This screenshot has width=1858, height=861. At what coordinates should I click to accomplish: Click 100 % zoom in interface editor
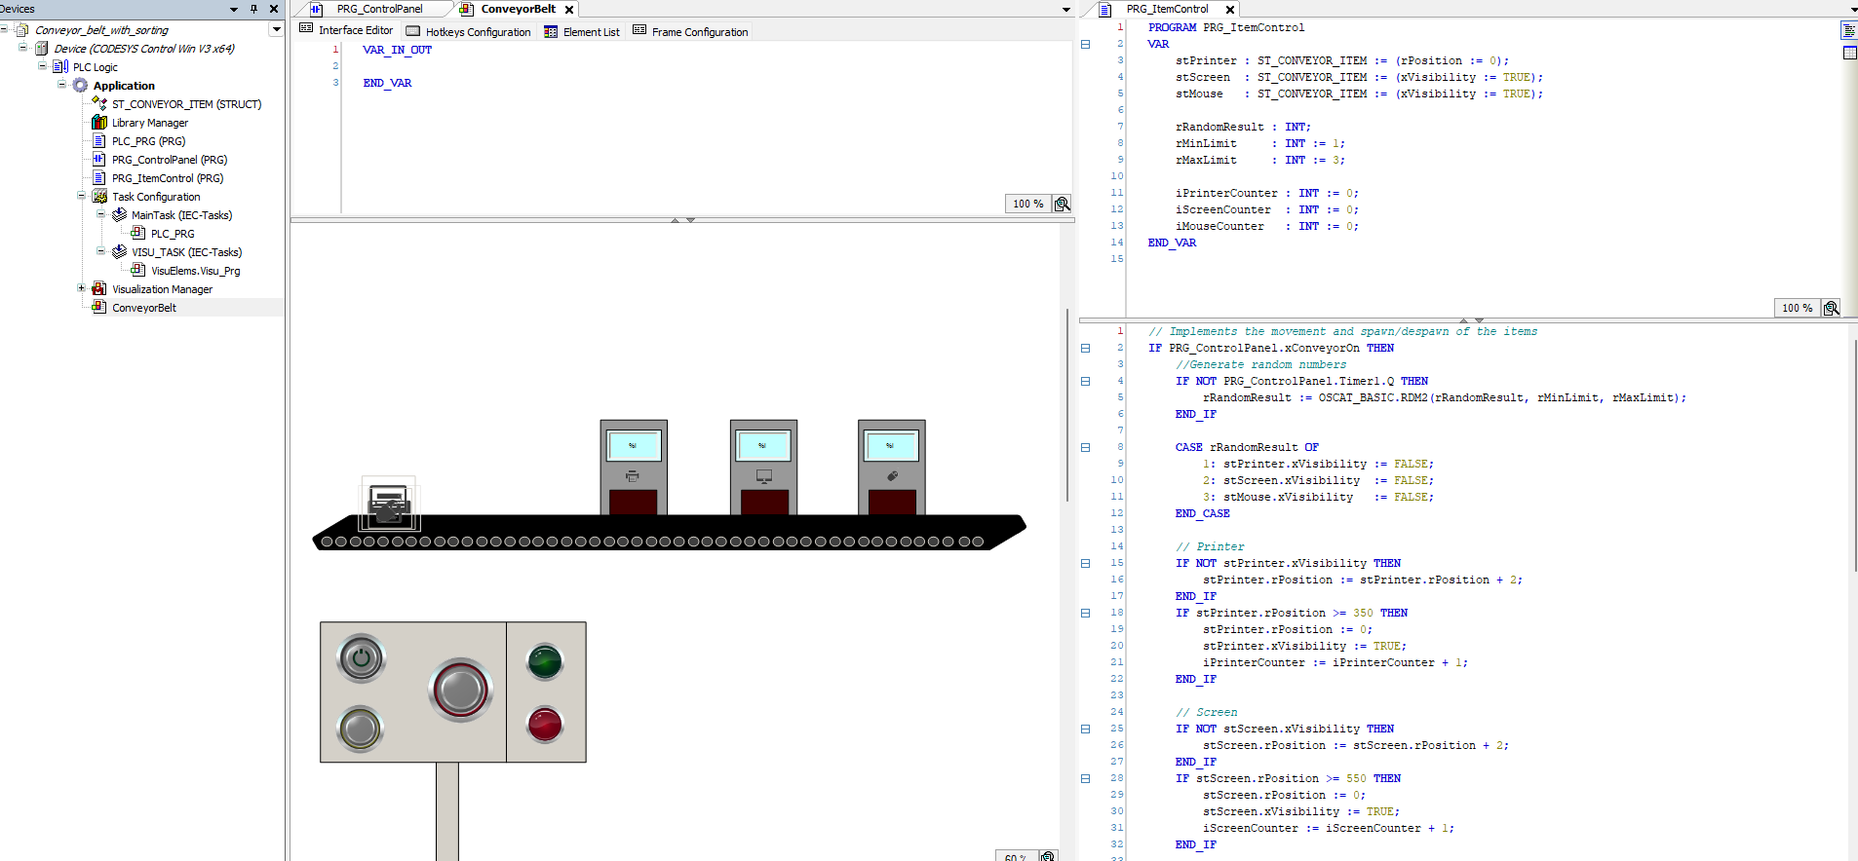[1027, 204]
